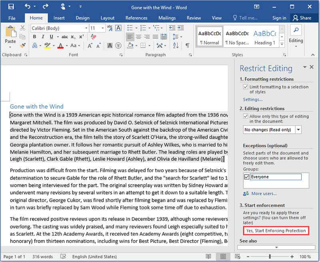
Task: Redo the last action
Action: pos(45,7)
